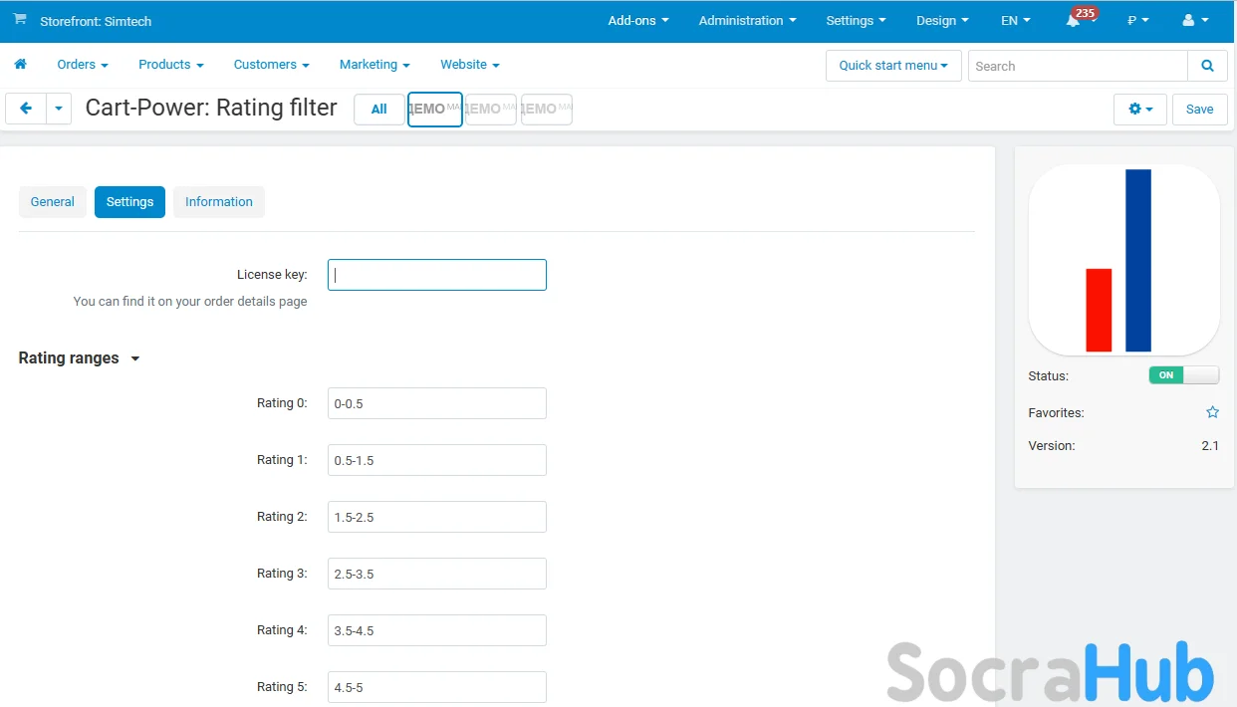Screen dimensions: 1237x707
Task: Toggle the add-on Status switch off
Action: click(x=1183, y=375)
